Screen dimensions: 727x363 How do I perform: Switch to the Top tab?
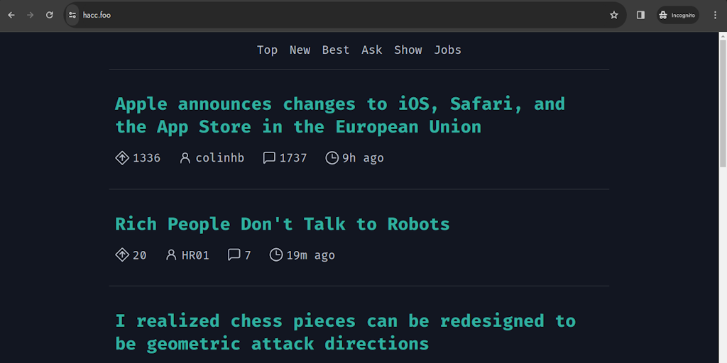point(267,50)
